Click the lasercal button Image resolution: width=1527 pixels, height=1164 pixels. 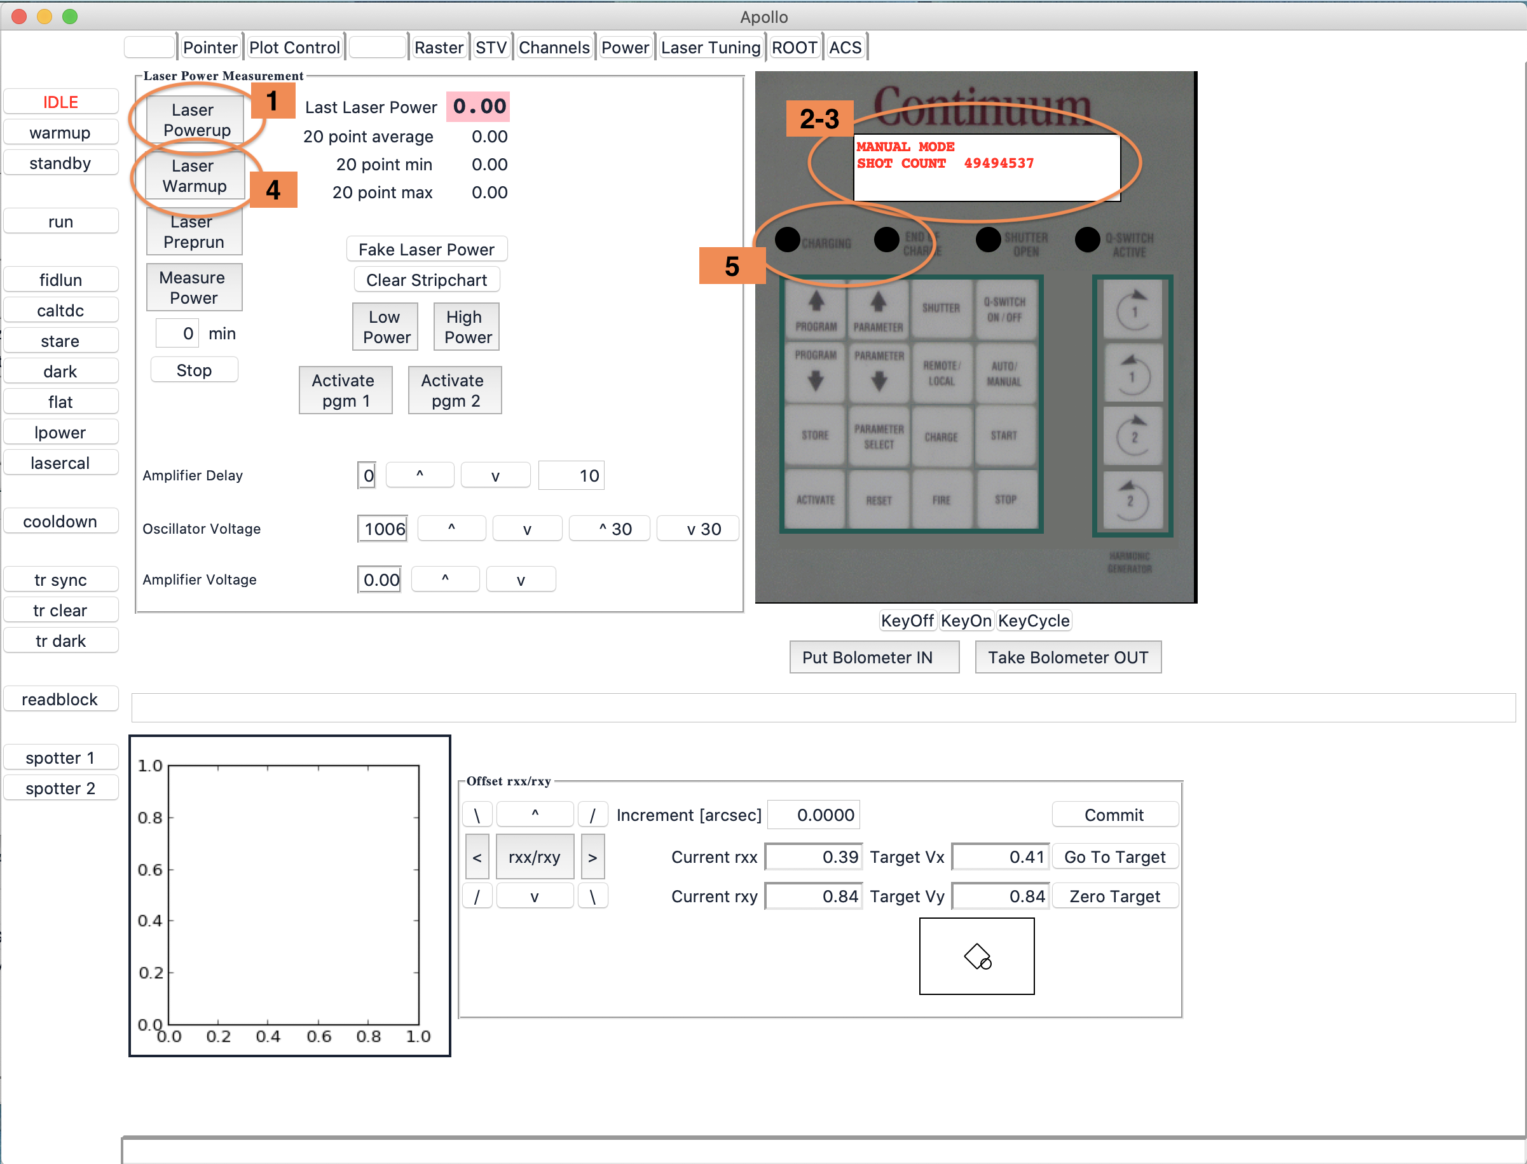(60, 463)
